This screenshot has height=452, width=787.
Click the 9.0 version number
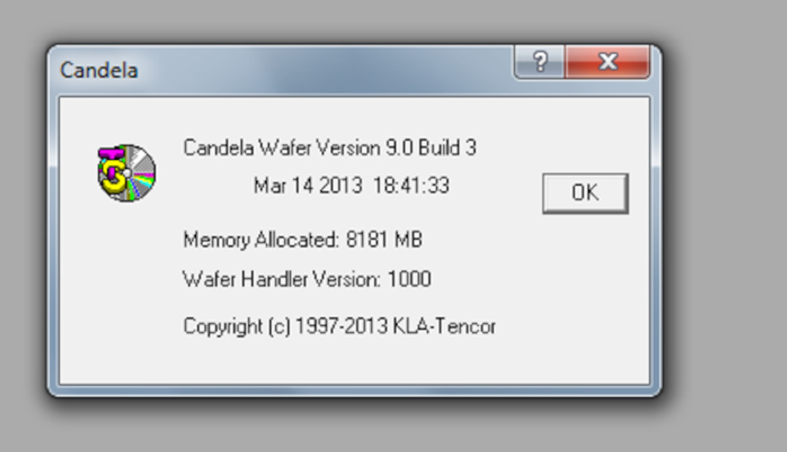(x=399, y=148)
